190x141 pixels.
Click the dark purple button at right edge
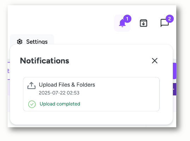(174, 89)
